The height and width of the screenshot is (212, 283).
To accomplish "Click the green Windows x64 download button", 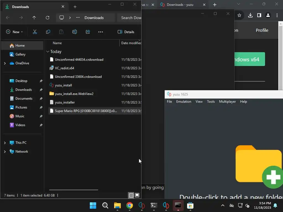I will [250, 59].
